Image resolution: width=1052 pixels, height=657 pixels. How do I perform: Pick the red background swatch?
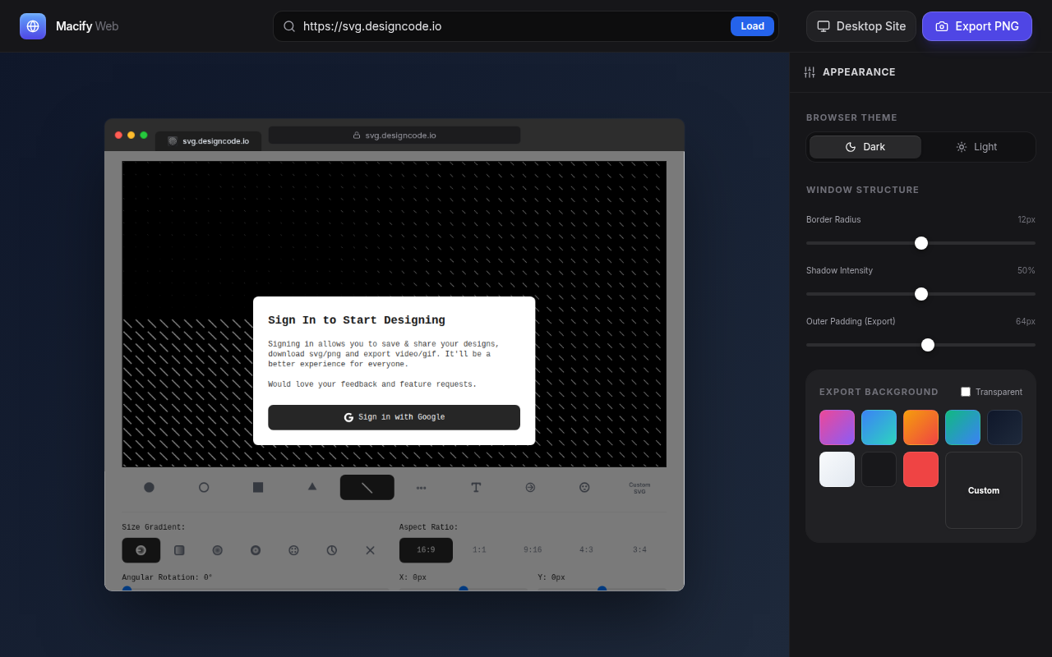pyautogui.click(x=920, y=469)
